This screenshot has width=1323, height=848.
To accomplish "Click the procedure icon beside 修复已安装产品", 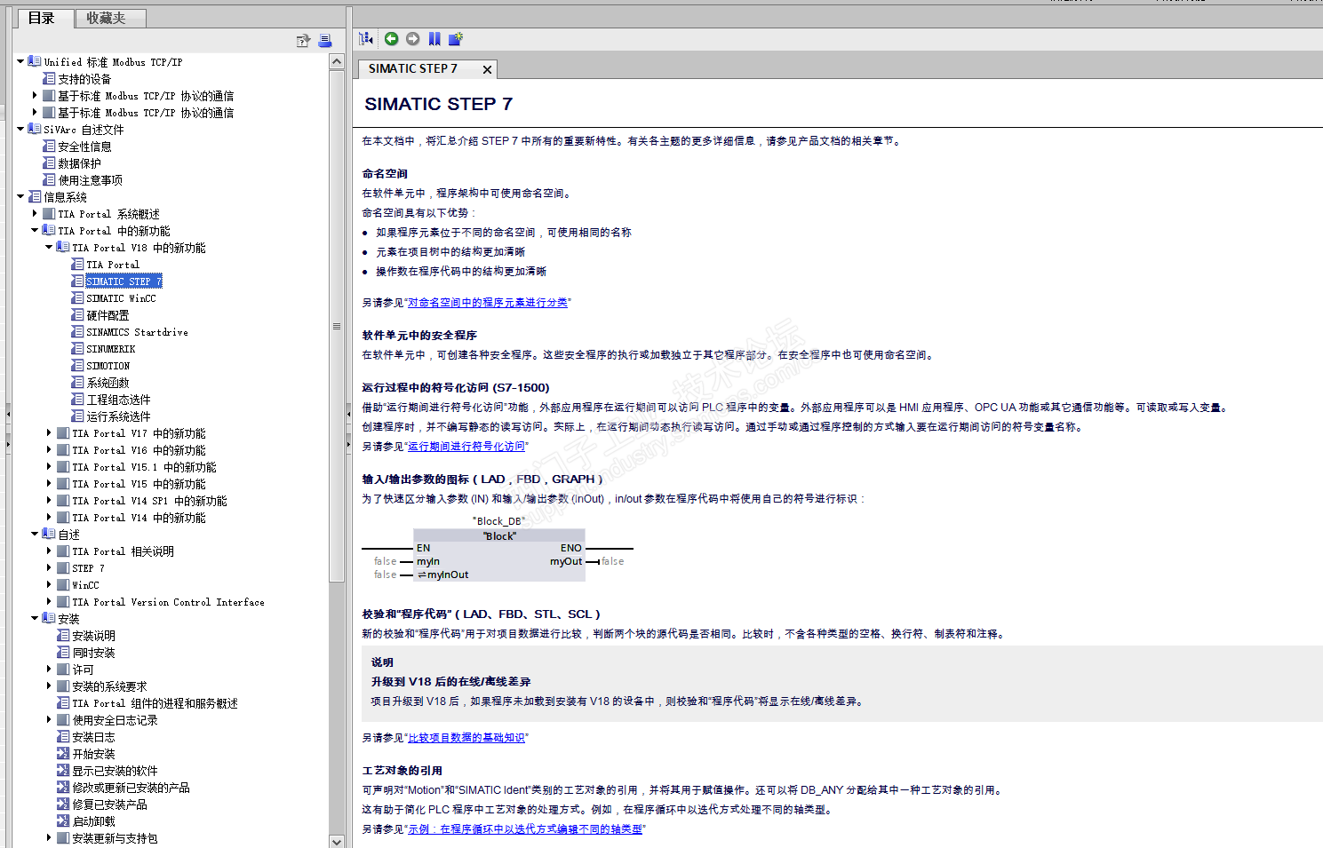I will pos(63,804).
